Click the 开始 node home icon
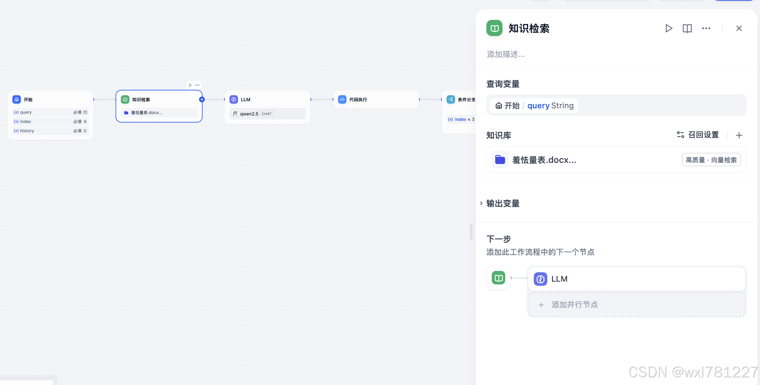760x385 pixels. click(16, 100)
